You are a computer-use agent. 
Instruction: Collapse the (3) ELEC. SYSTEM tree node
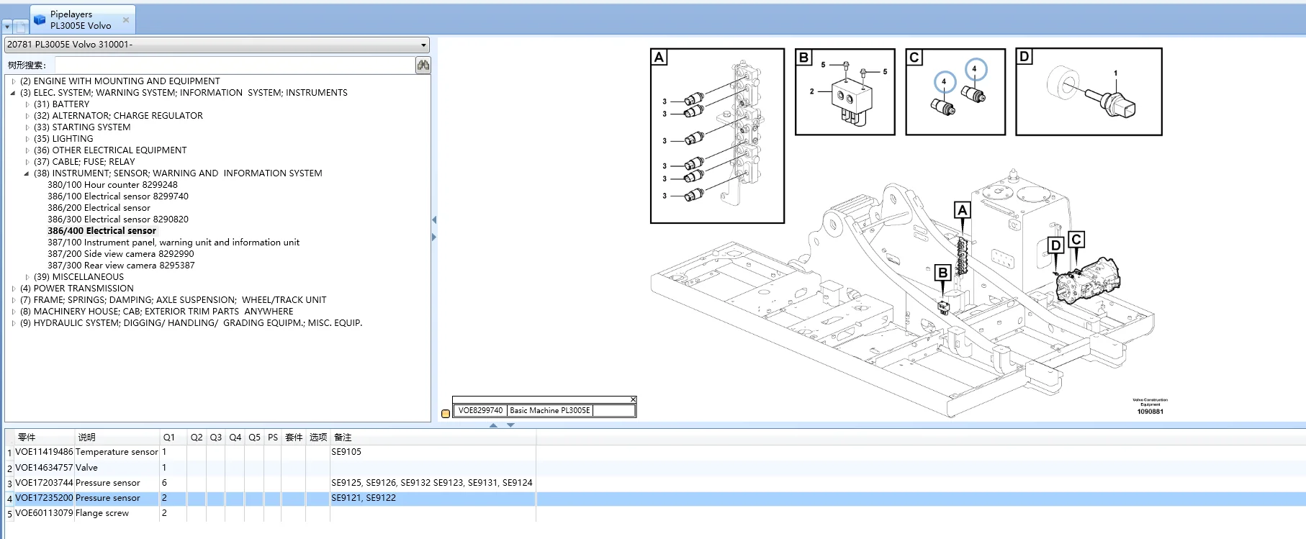[13, 93]
